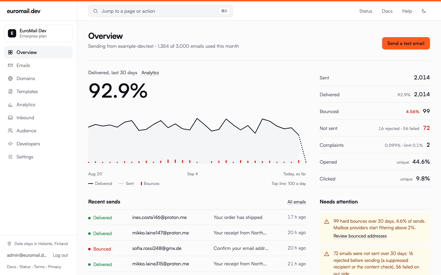441x275 pixels.
Task: Go to Domains in the sidebar
Action: (x=38, y=78)
